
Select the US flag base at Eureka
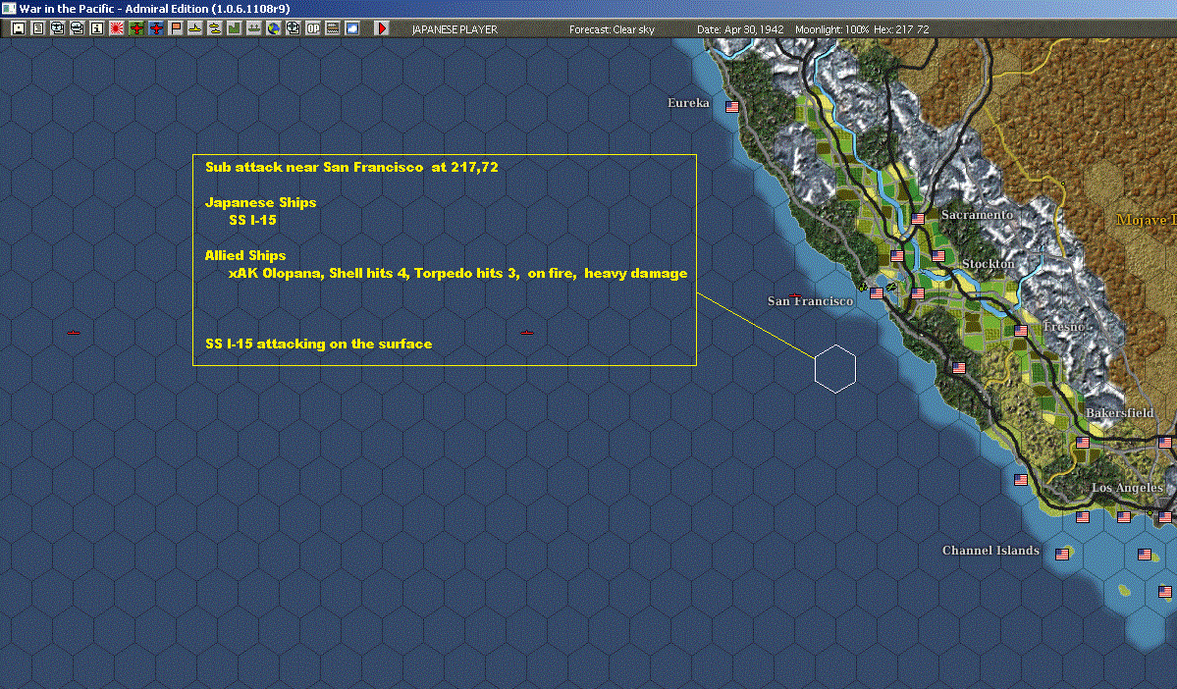732,107
